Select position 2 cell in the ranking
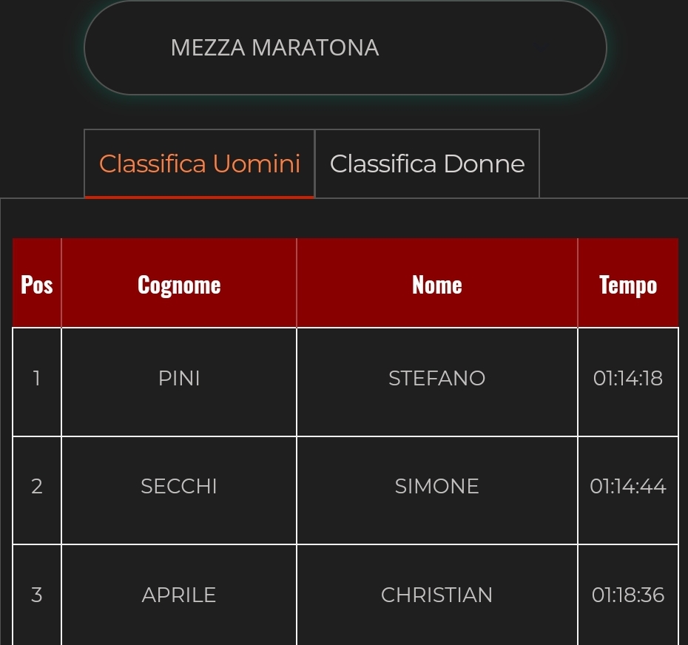 pyautogui.click(x=37, y=487)
